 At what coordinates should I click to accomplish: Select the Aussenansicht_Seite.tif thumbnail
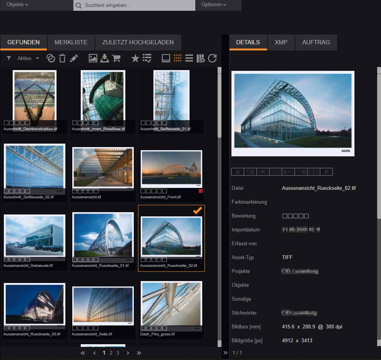(x=103, y=306)
